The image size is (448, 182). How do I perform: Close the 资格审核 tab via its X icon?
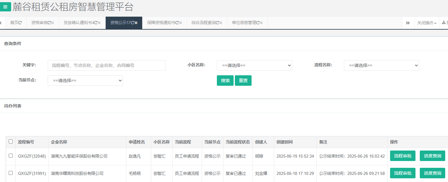click(53, 23)
